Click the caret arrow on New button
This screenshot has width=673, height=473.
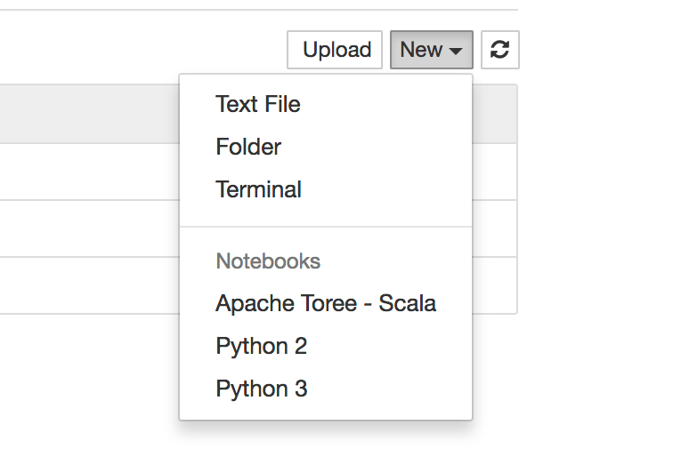coord(456,51)
